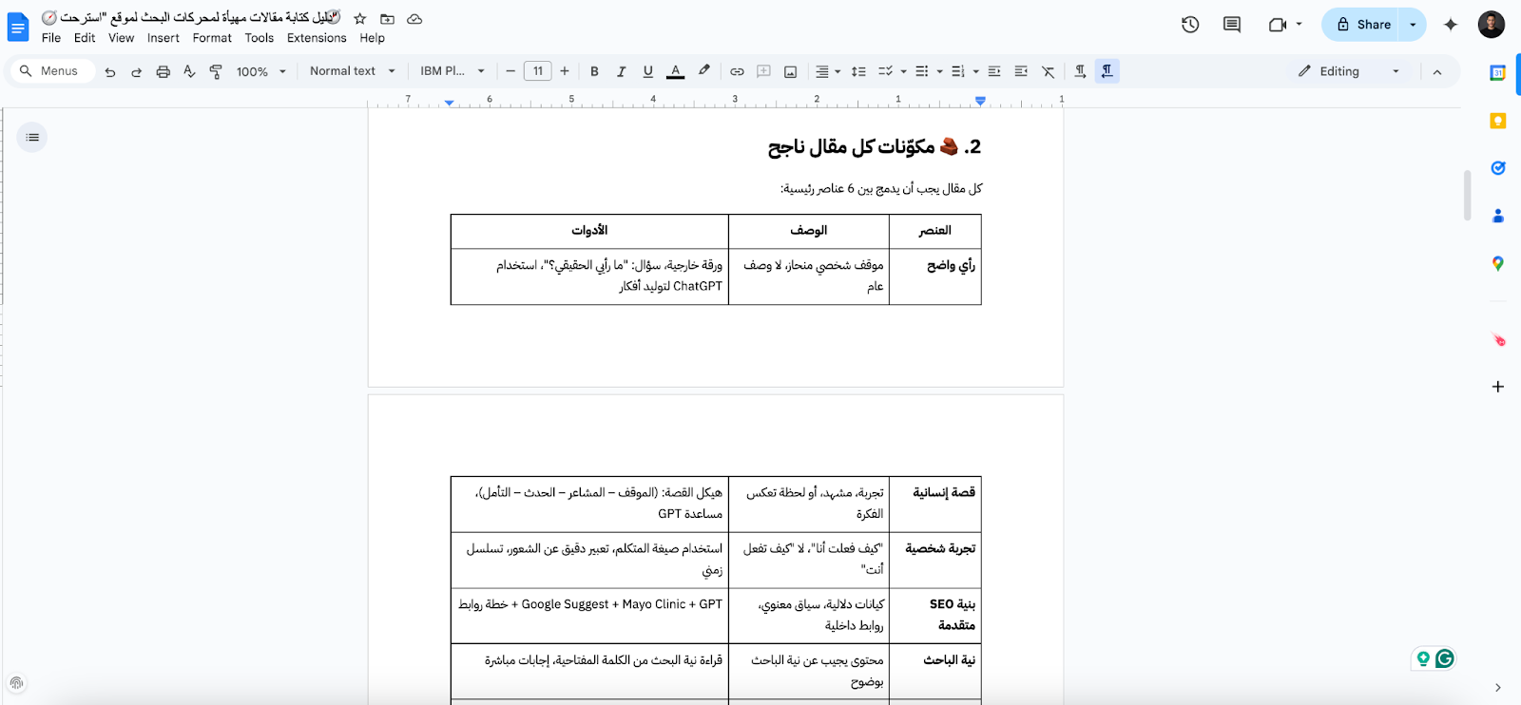Click the print icon in toolbar
Screen dimensions: 1521x705
(x=163, y=71)
